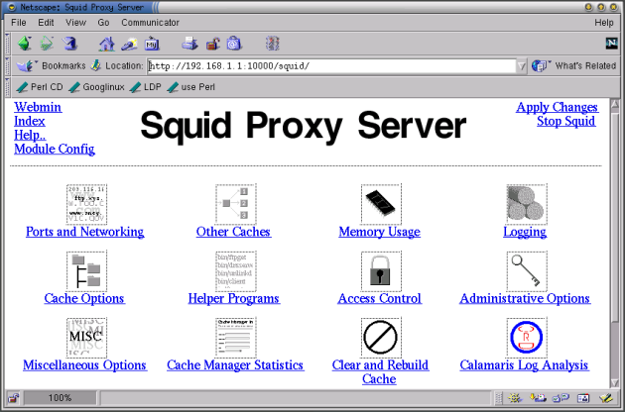Follow the Webmin Index link
Image resolution: width=625 pixels, height=412 pixels.
(x=30, y=121)
